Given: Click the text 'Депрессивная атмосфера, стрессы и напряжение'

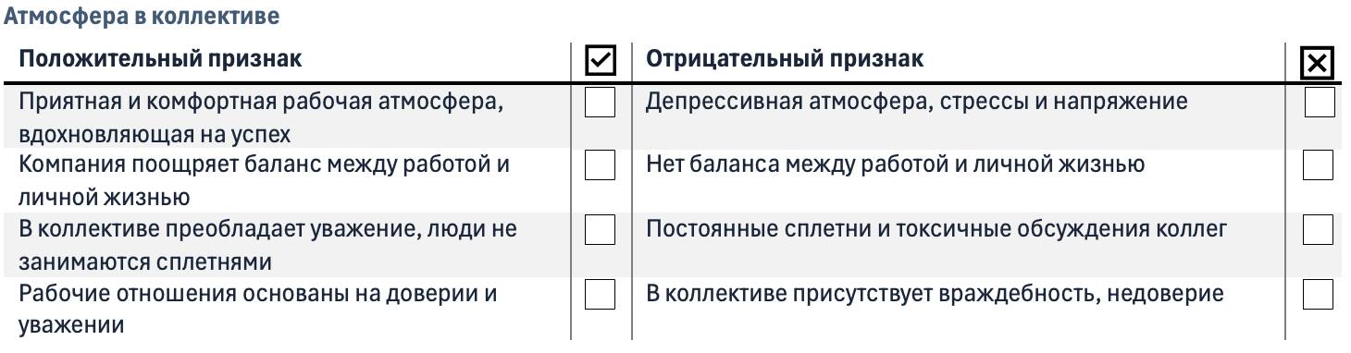Looking at the screenshot, I should pos(916,101).
